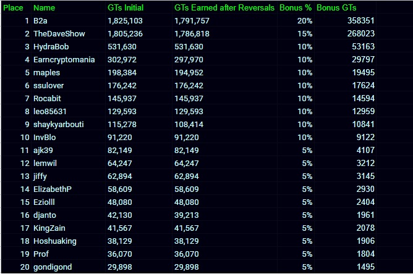Click the '15%' bonus cell
The width and height of the screenshot is (413, 274).
click(305, 34)
